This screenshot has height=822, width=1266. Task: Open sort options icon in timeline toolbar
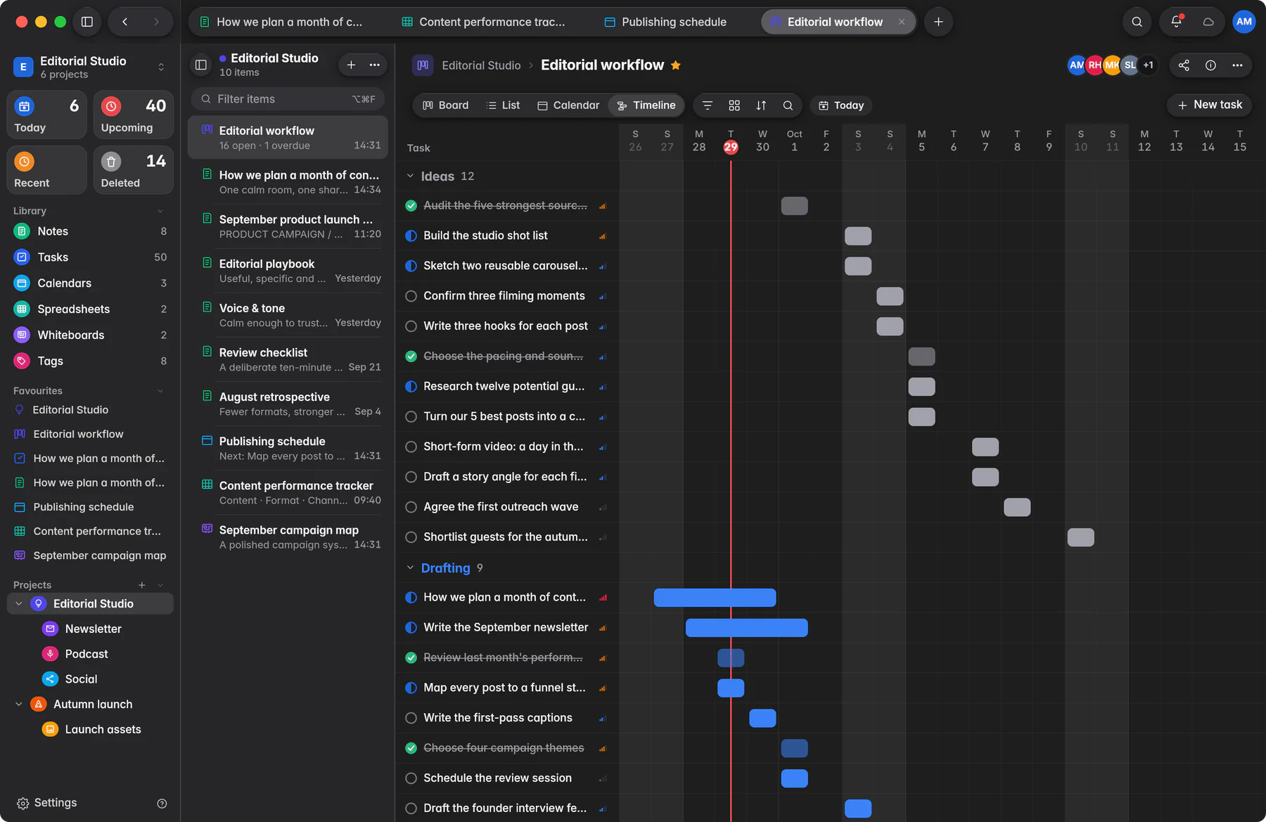tap(761, 105)
